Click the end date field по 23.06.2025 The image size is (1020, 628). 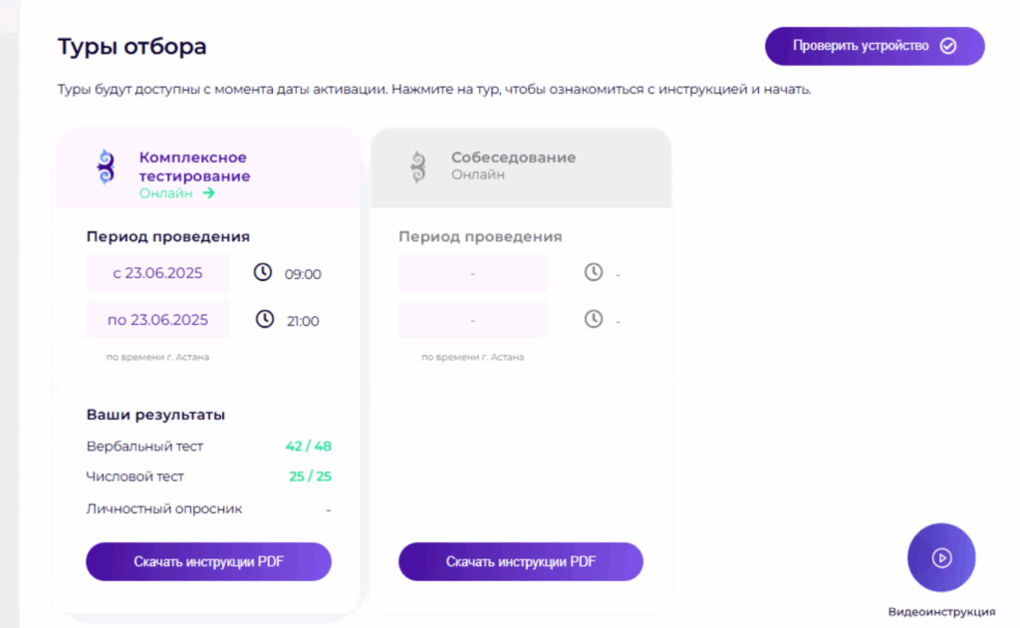tap(157, 320)
